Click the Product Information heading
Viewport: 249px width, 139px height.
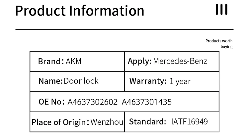pyautogui.click(x=80, y=11)
